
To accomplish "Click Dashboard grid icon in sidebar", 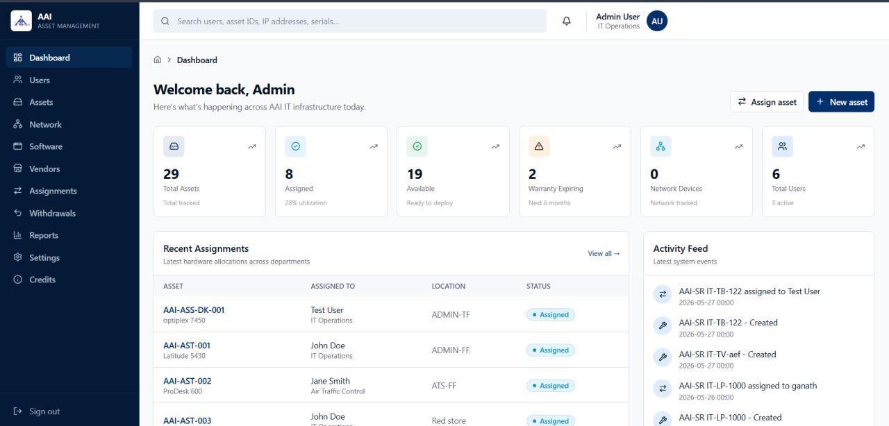I will pos(18,58).
